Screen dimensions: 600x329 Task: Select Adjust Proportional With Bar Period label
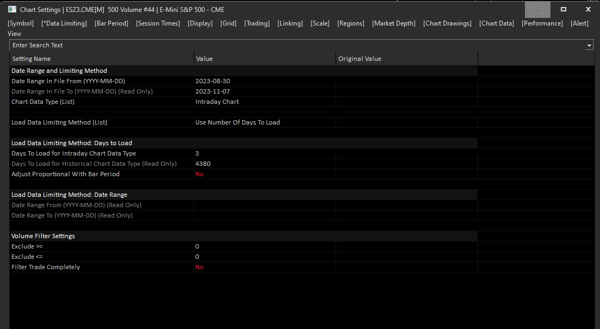pos(65,174)
